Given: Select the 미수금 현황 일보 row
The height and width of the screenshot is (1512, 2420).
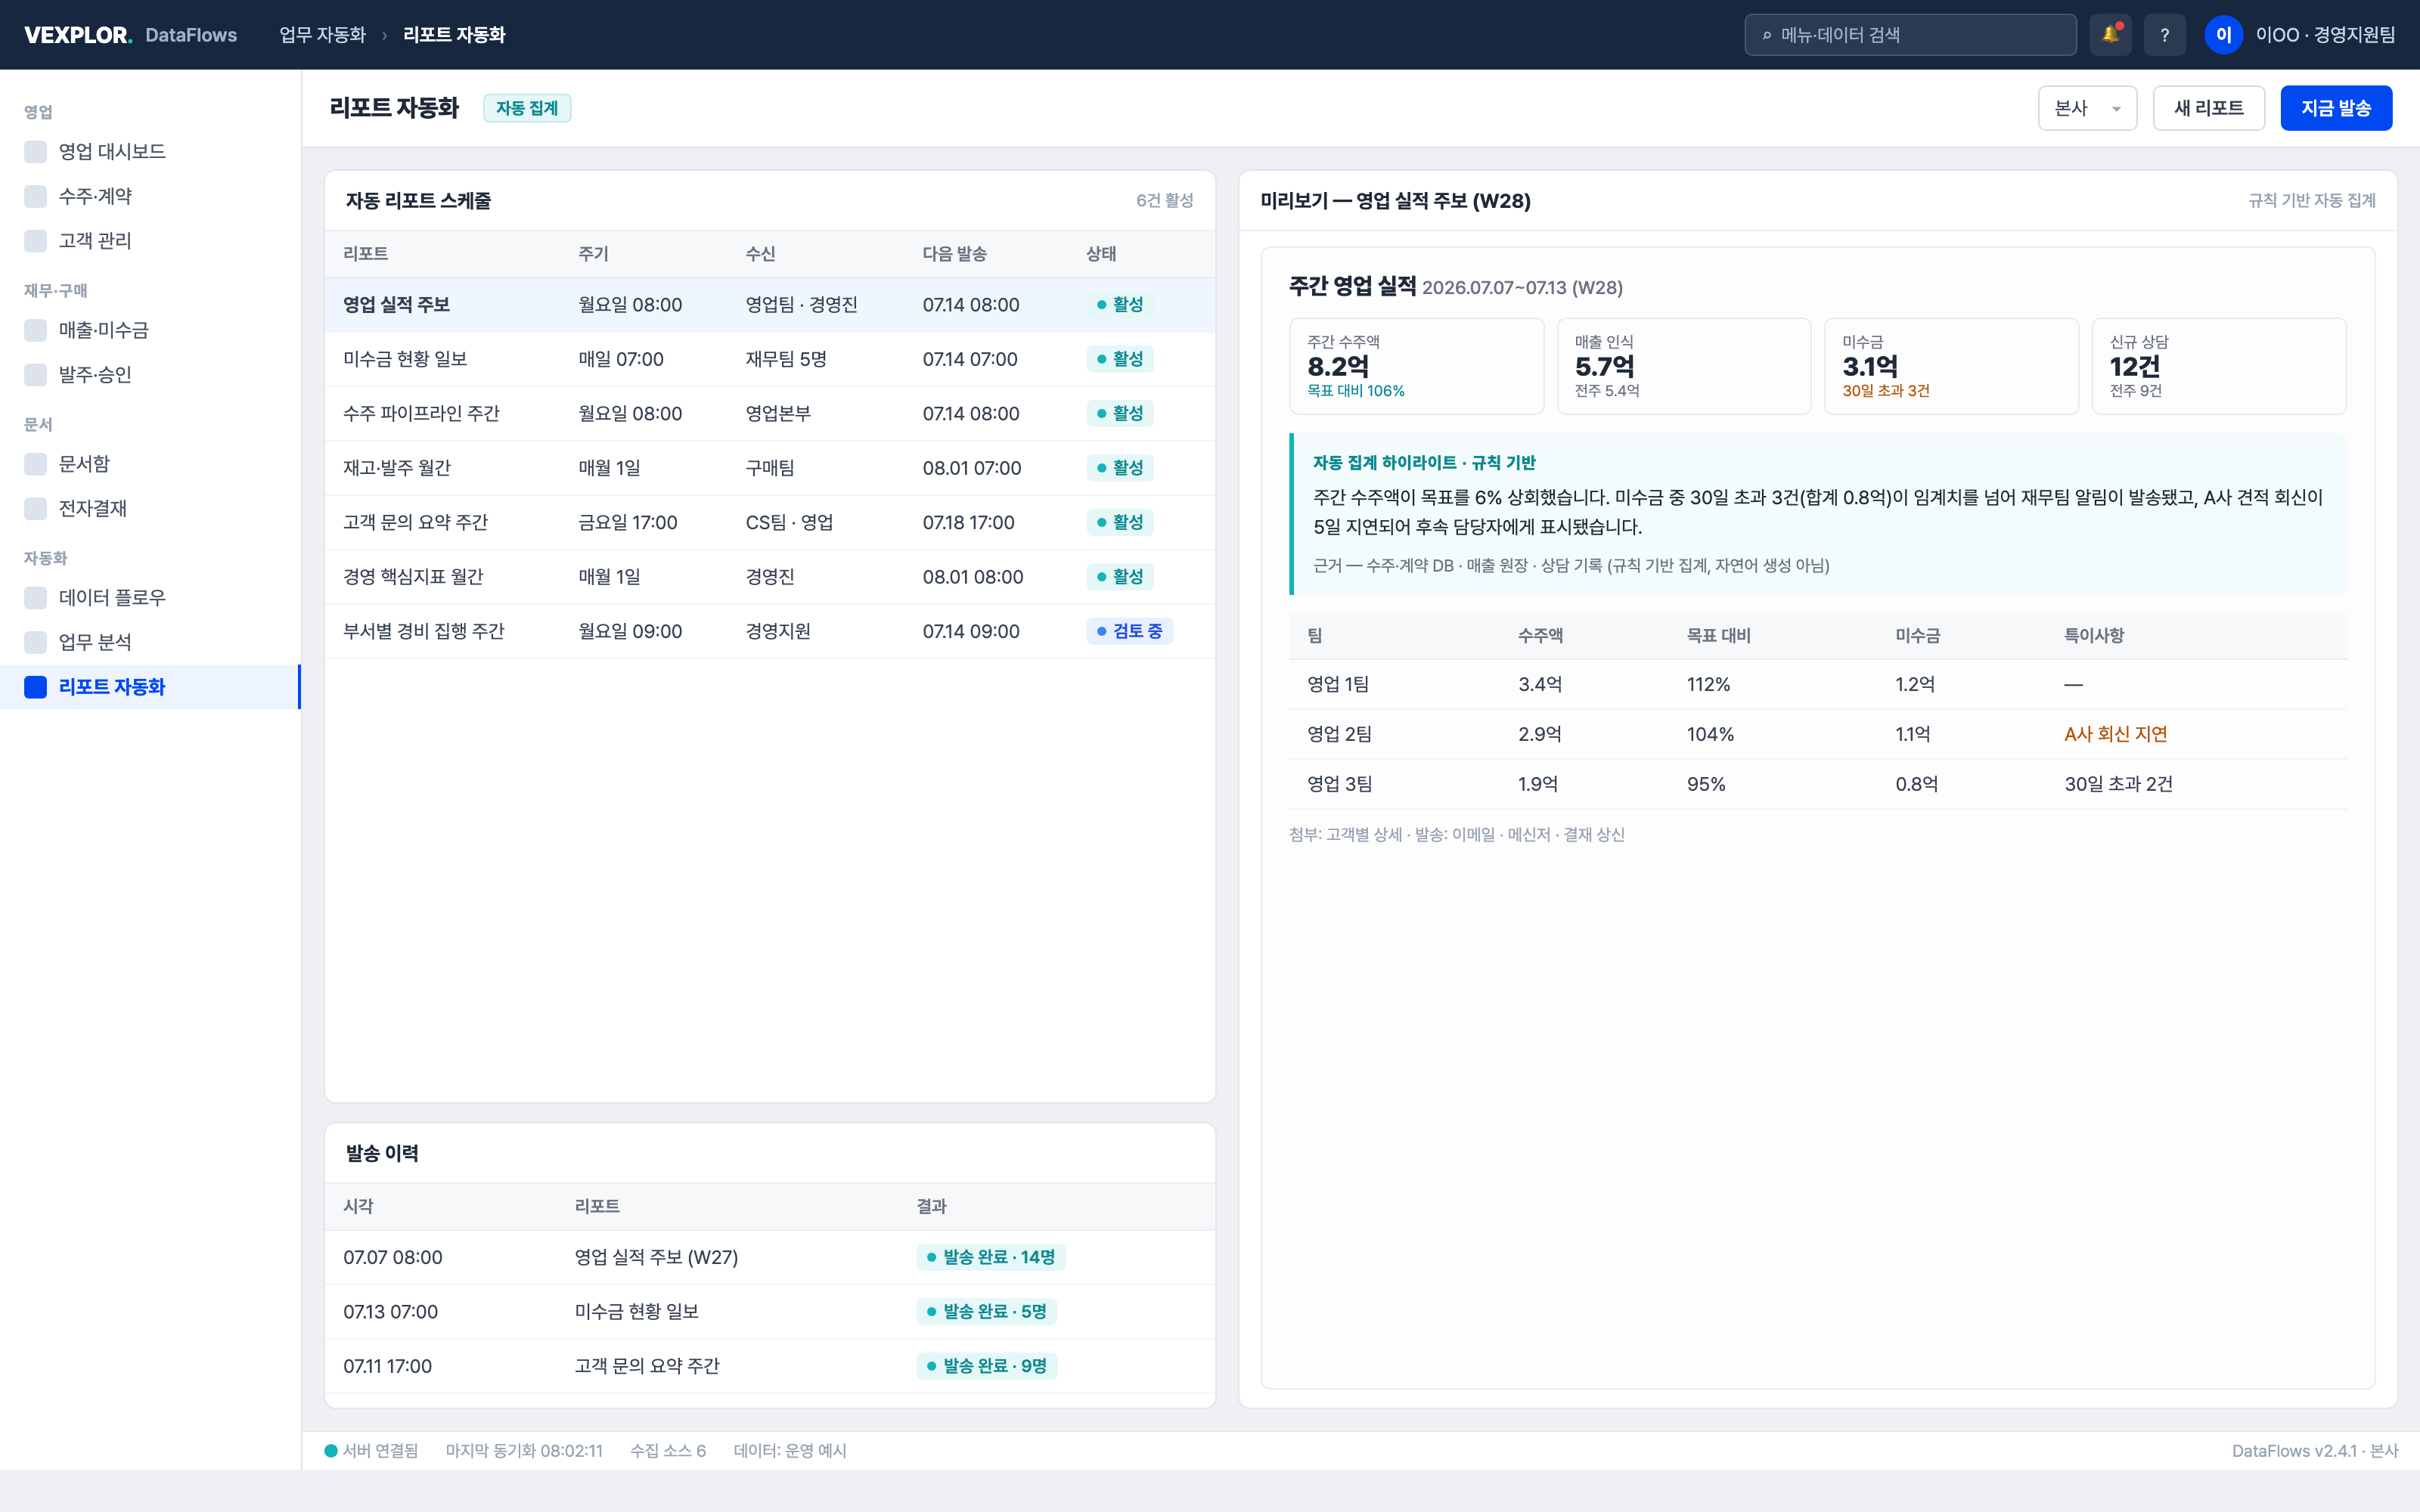Looking at the screenshot, I should (770, 359).
